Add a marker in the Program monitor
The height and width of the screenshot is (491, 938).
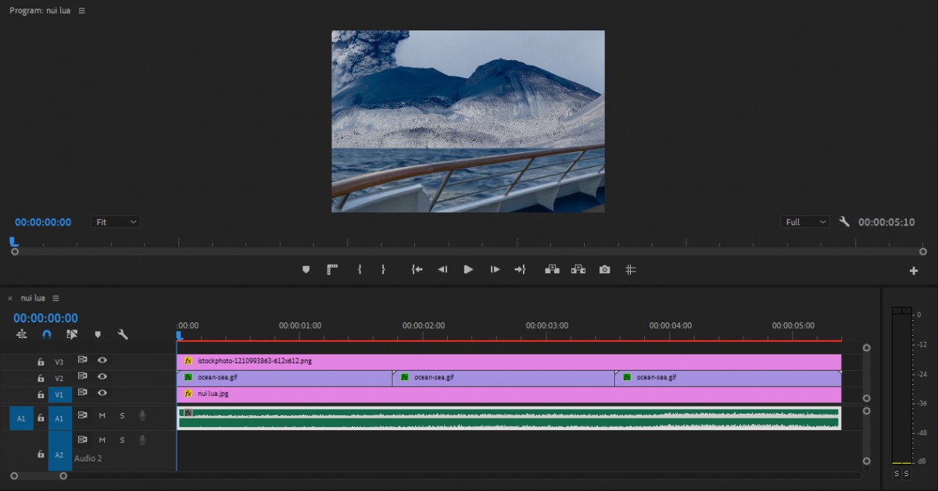[306, 269]
